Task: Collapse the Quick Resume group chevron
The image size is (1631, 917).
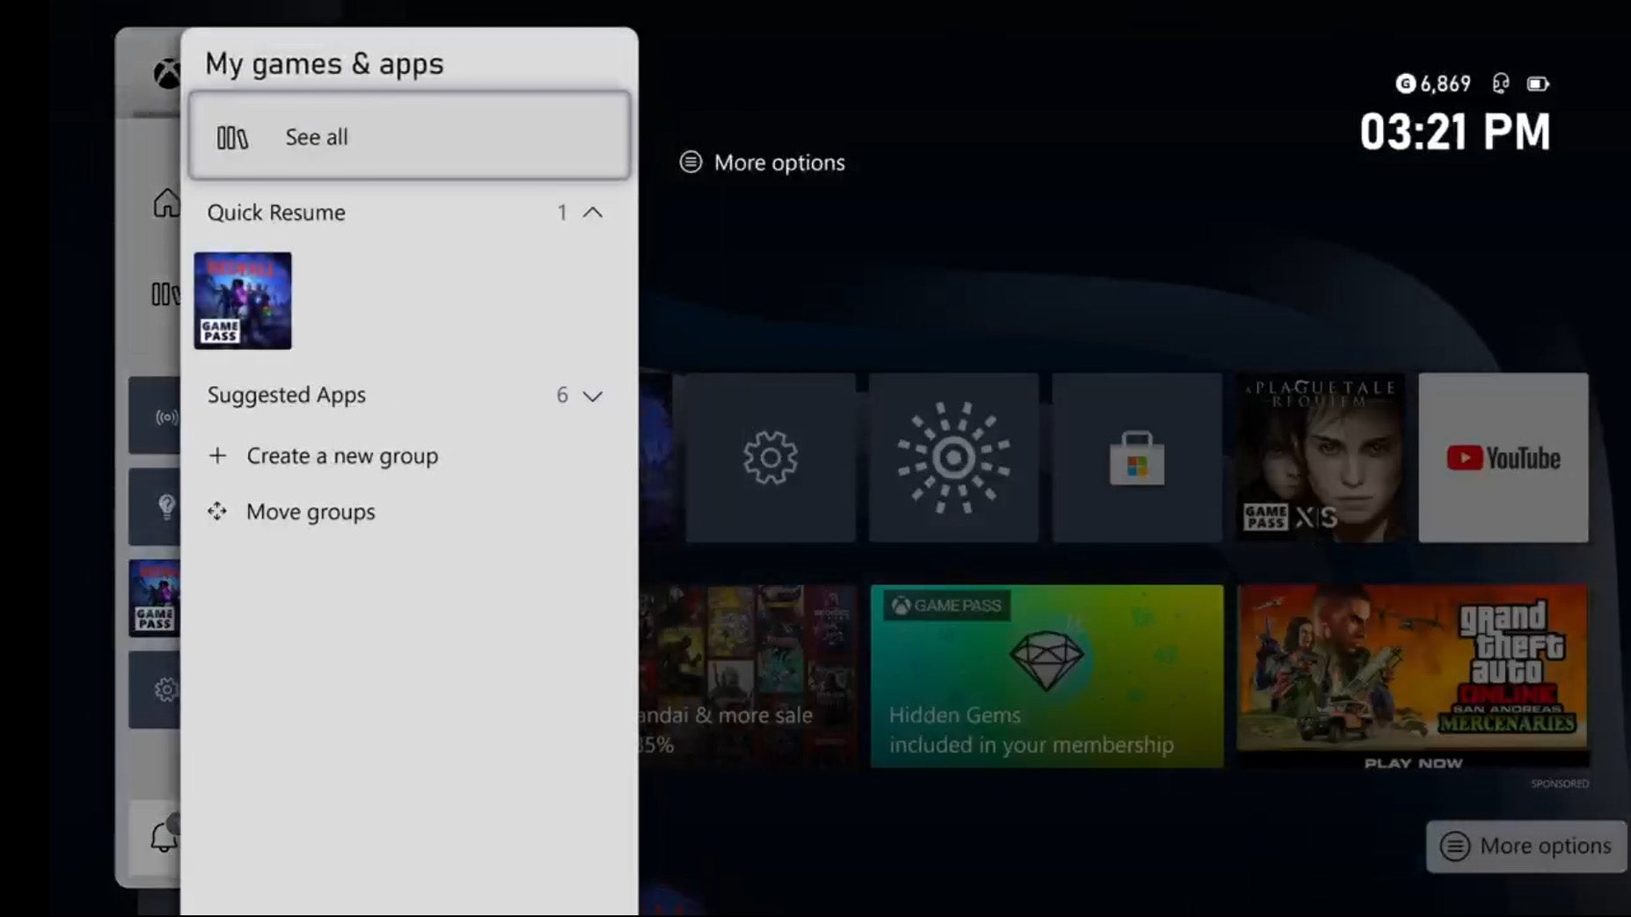Action: tap(593, 213)
